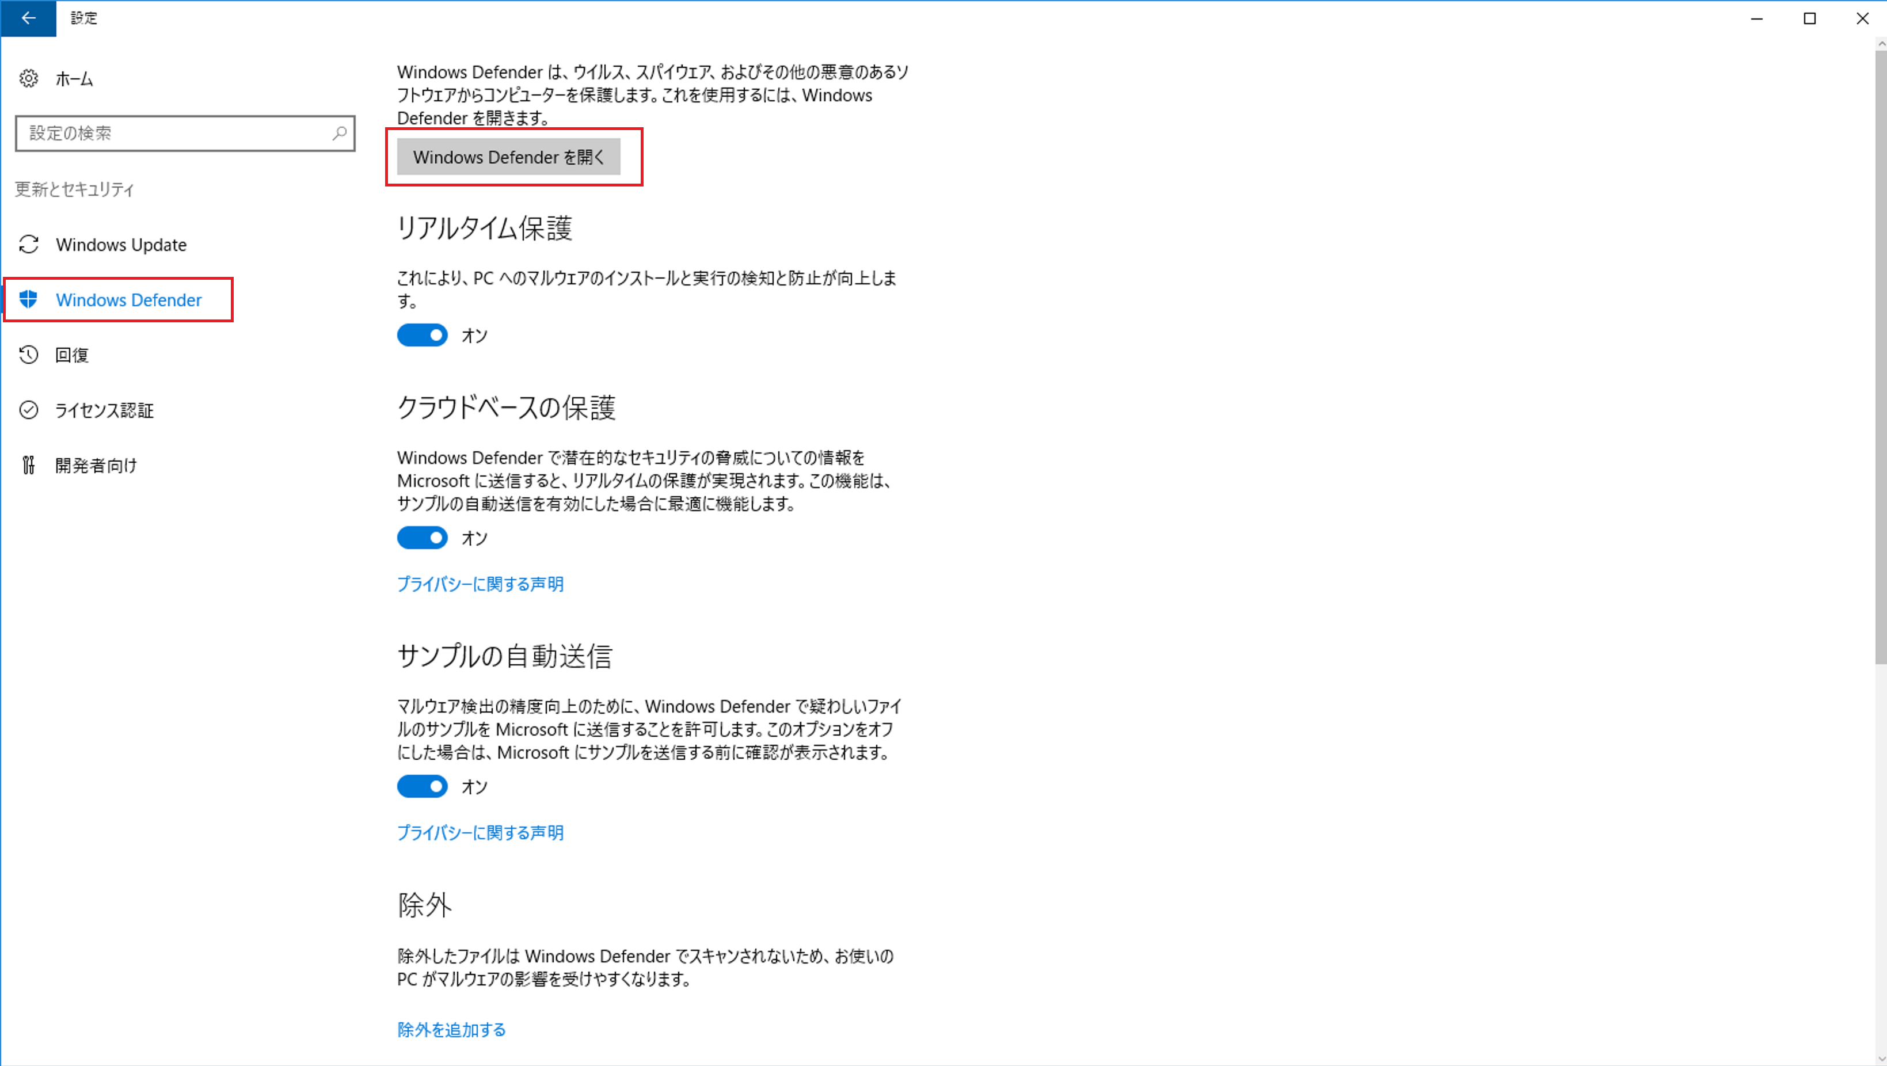Select Windows Defender from sidebar

tap(127, 299)
